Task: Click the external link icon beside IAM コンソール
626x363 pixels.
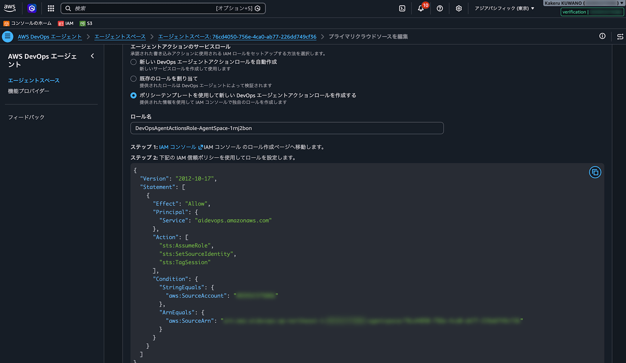Action: (x=201, y=147)
